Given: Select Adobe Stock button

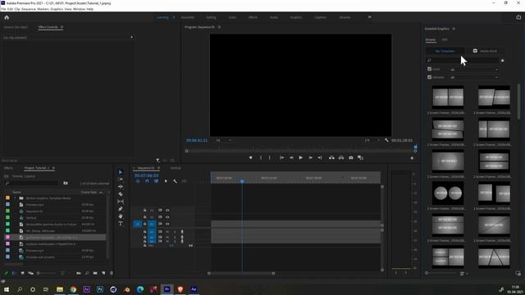Looking at the screenshot, I should (486, 51).
